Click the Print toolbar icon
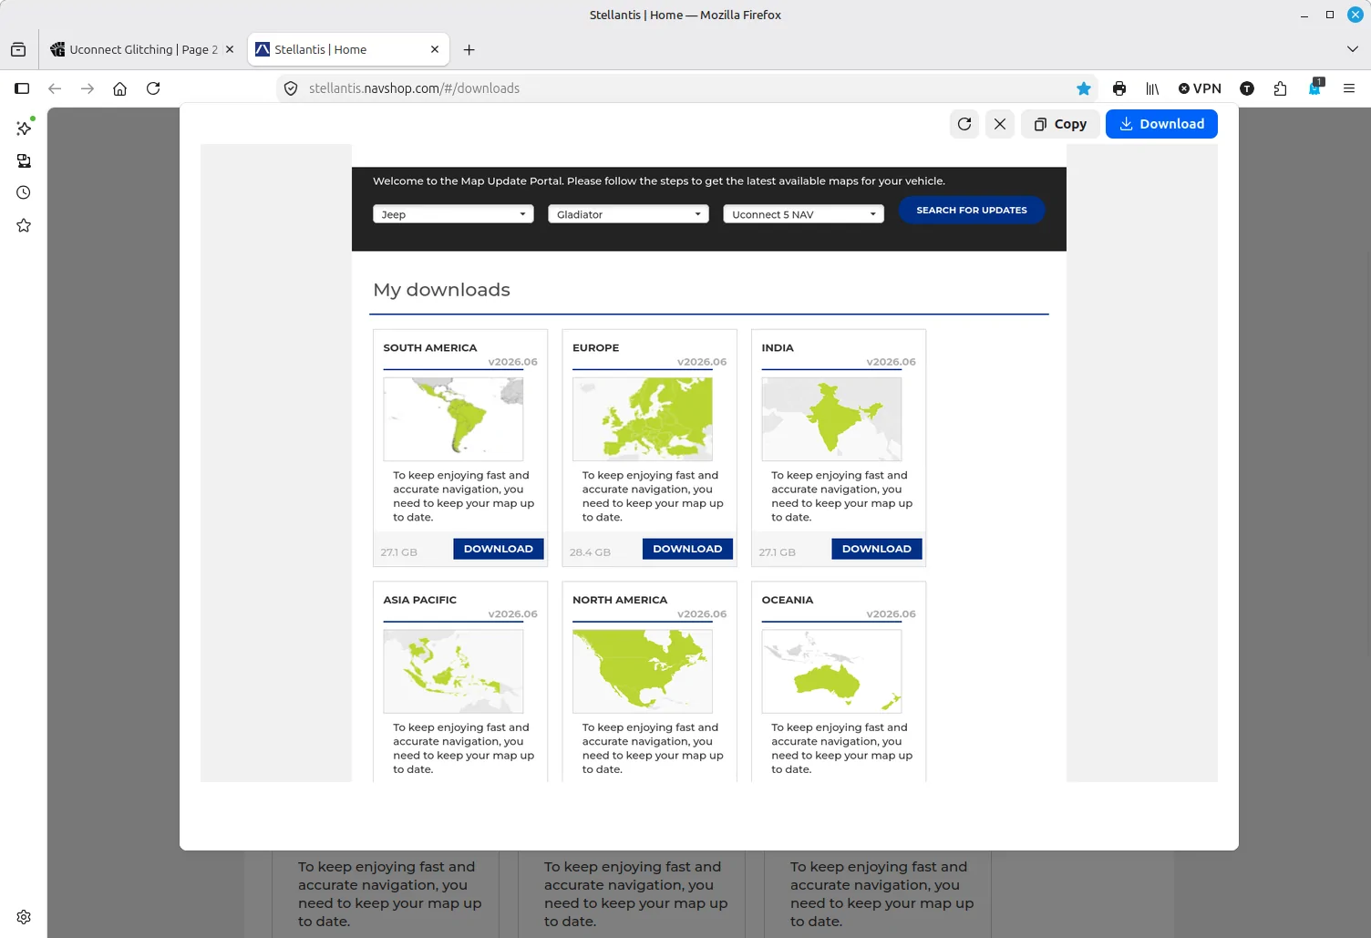 coord(1119,88)
